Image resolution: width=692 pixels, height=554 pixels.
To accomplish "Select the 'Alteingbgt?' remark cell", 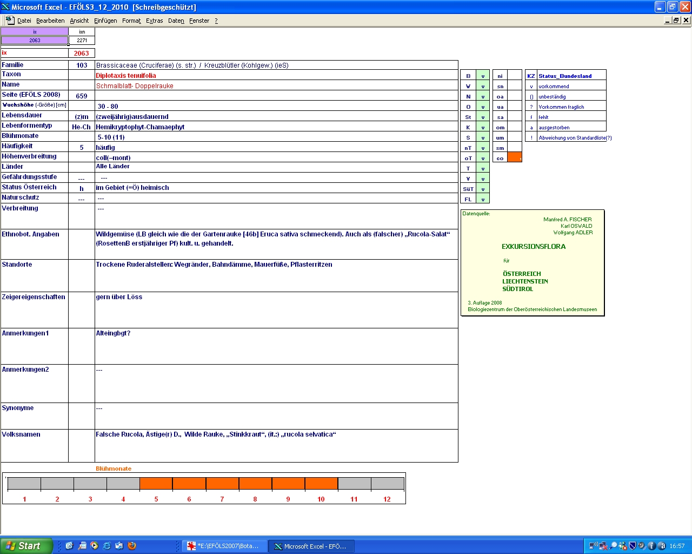I will (x=276, y=346).
